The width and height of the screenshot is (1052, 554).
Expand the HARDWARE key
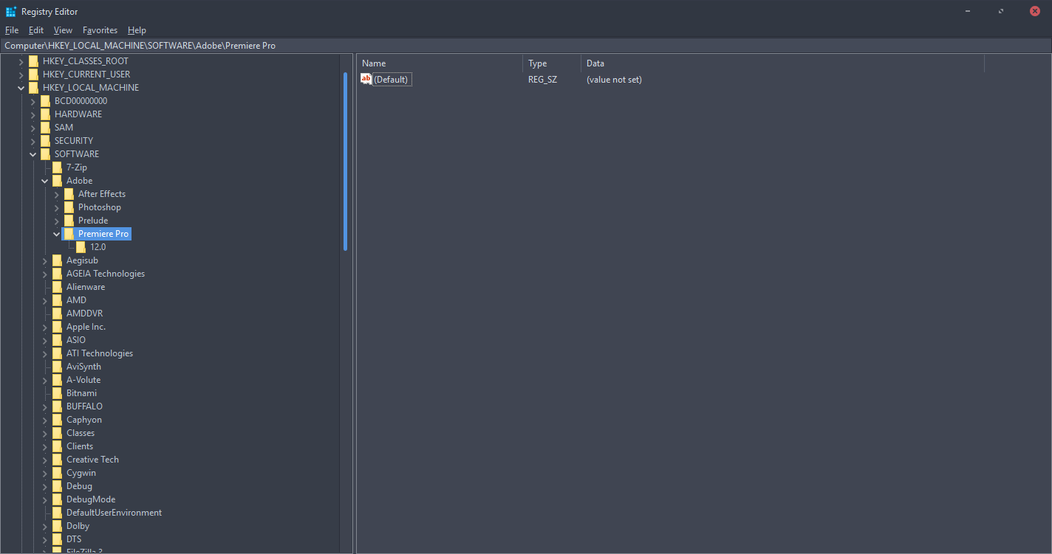pos(33,114)
